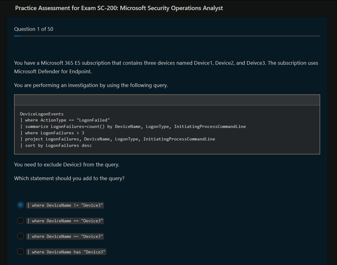Screen dimensions: 337x265
Task: Click the Practice Assessment for Exam SC-200 title
Action: click(119, 8)
